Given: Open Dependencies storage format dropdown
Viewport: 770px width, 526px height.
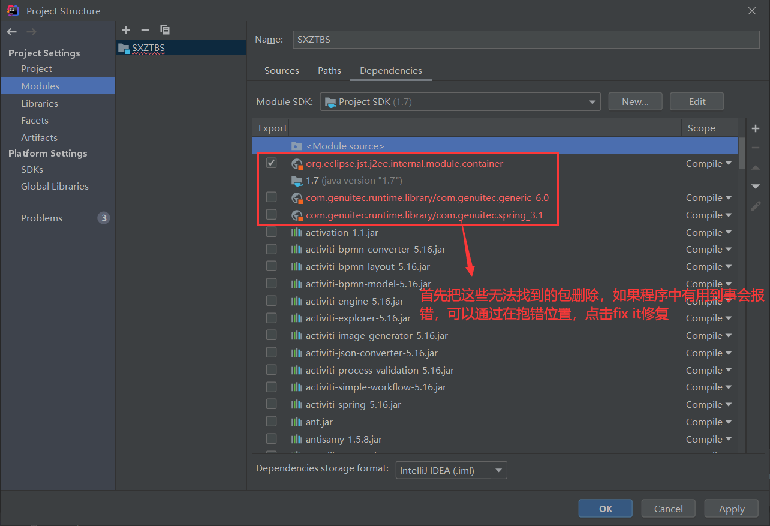Looking at the screenshot, I should 451,470.
